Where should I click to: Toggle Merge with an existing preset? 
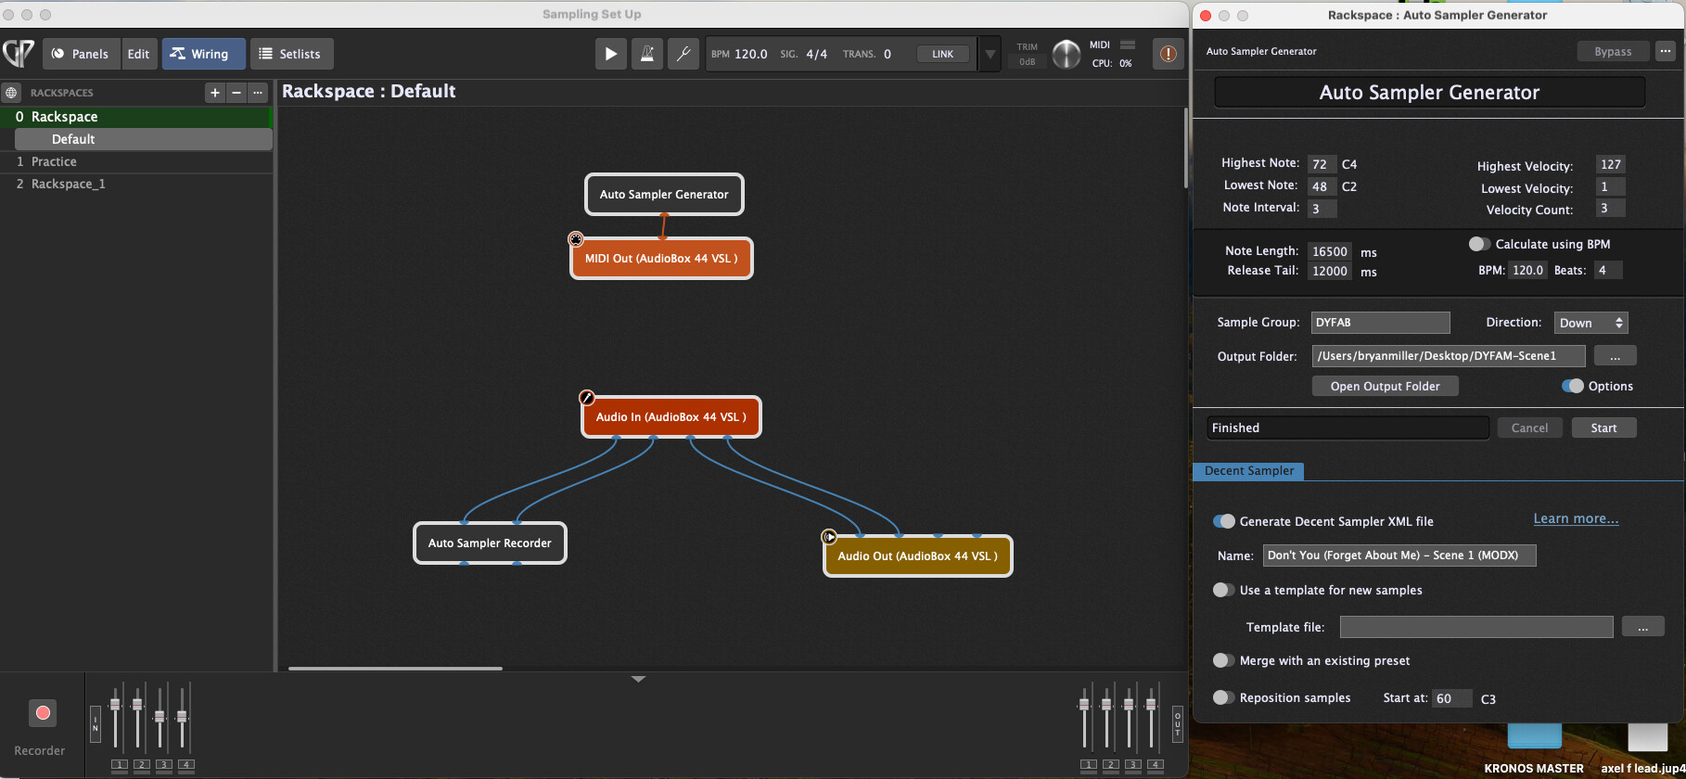point(1224,660)
